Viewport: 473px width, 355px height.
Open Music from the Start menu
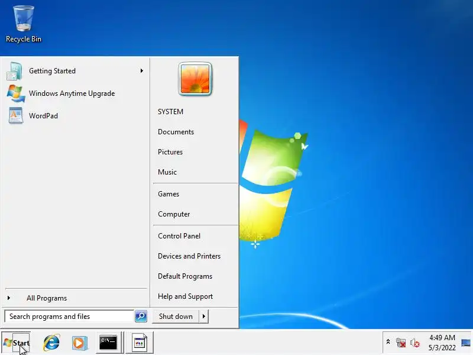pos(167,172)
